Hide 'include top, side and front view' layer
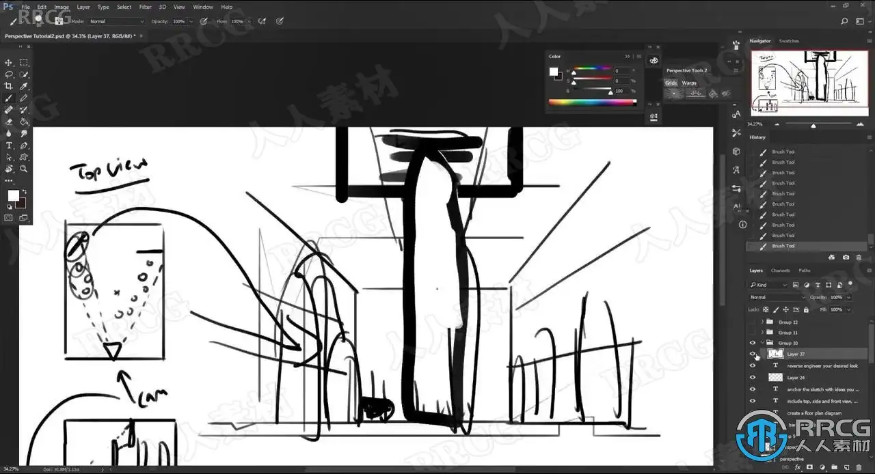The width and height of the screenshot is (875, 474). pyautogui.click(x=753, y=401)
